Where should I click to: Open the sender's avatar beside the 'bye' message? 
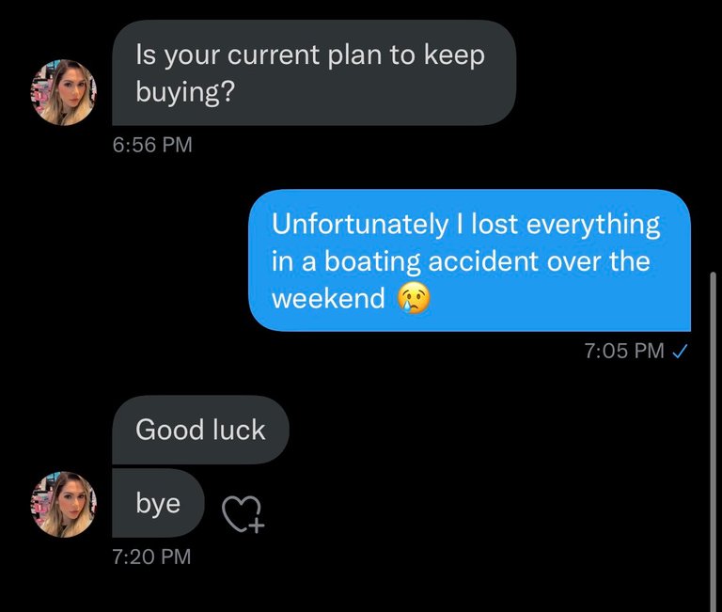(x=64, y=504)
